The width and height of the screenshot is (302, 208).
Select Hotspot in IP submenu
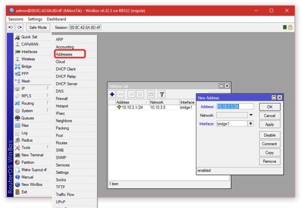pyautogui.click(x=75, y=106)
